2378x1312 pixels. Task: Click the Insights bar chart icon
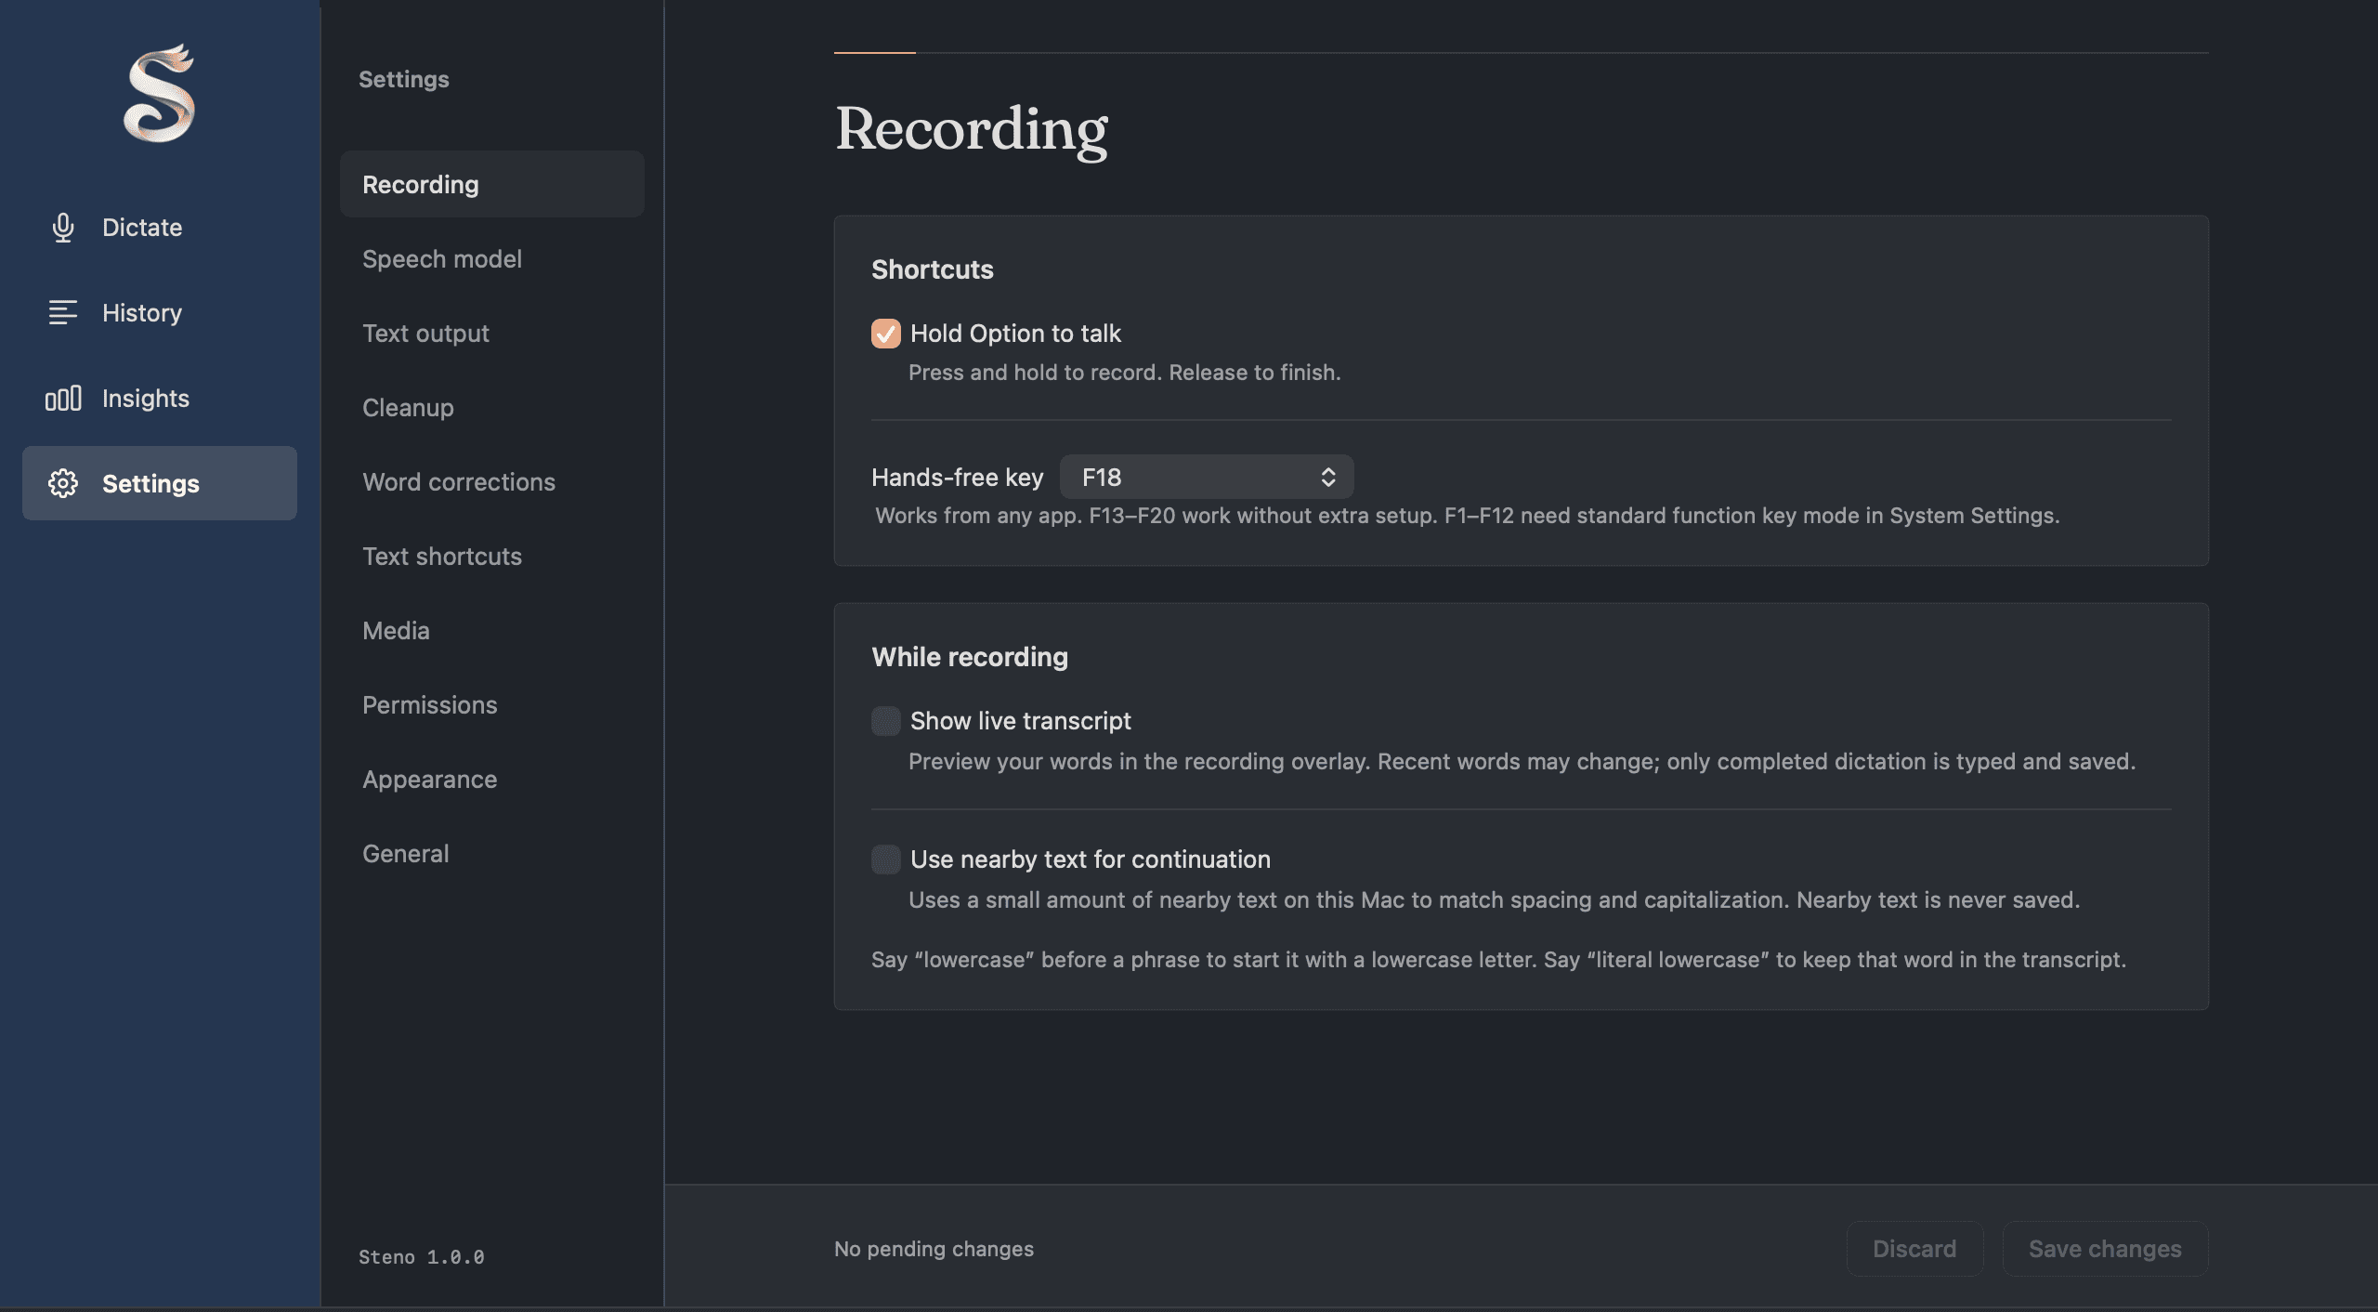pyautogui.click(x=63, y=399)
